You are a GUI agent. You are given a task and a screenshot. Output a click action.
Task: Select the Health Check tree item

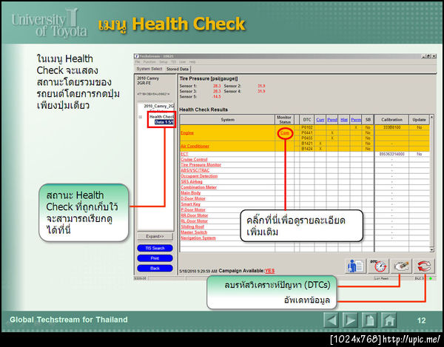pos(161,117)
